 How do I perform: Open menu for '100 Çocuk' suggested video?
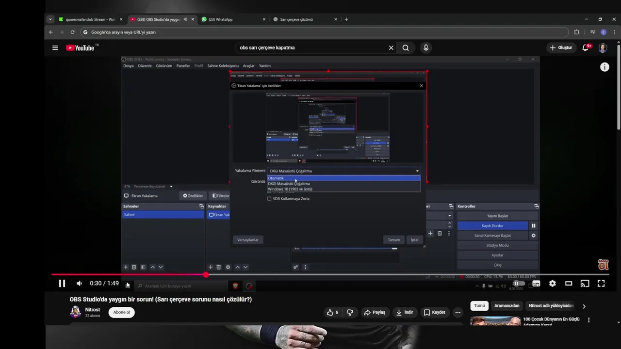[588, 320]
